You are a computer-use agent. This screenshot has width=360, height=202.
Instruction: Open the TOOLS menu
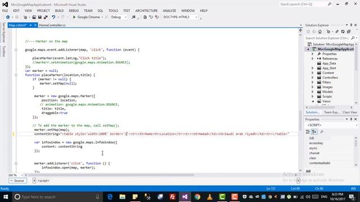click(113, 11)
